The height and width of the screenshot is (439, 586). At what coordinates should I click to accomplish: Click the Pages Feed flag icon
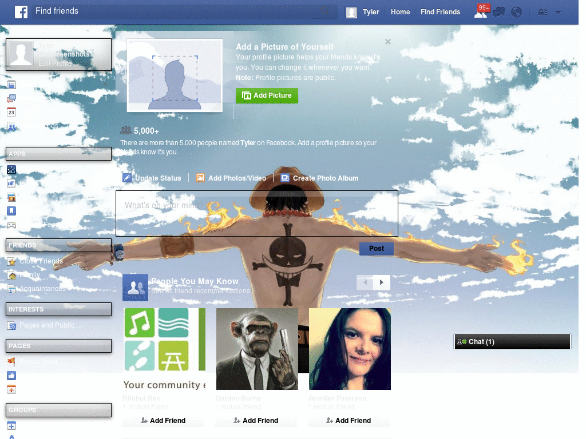(x=11, y=362)
